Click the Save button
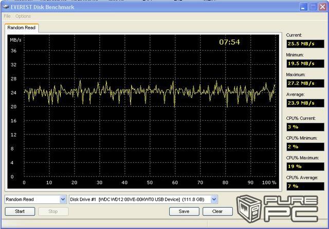 184,212
